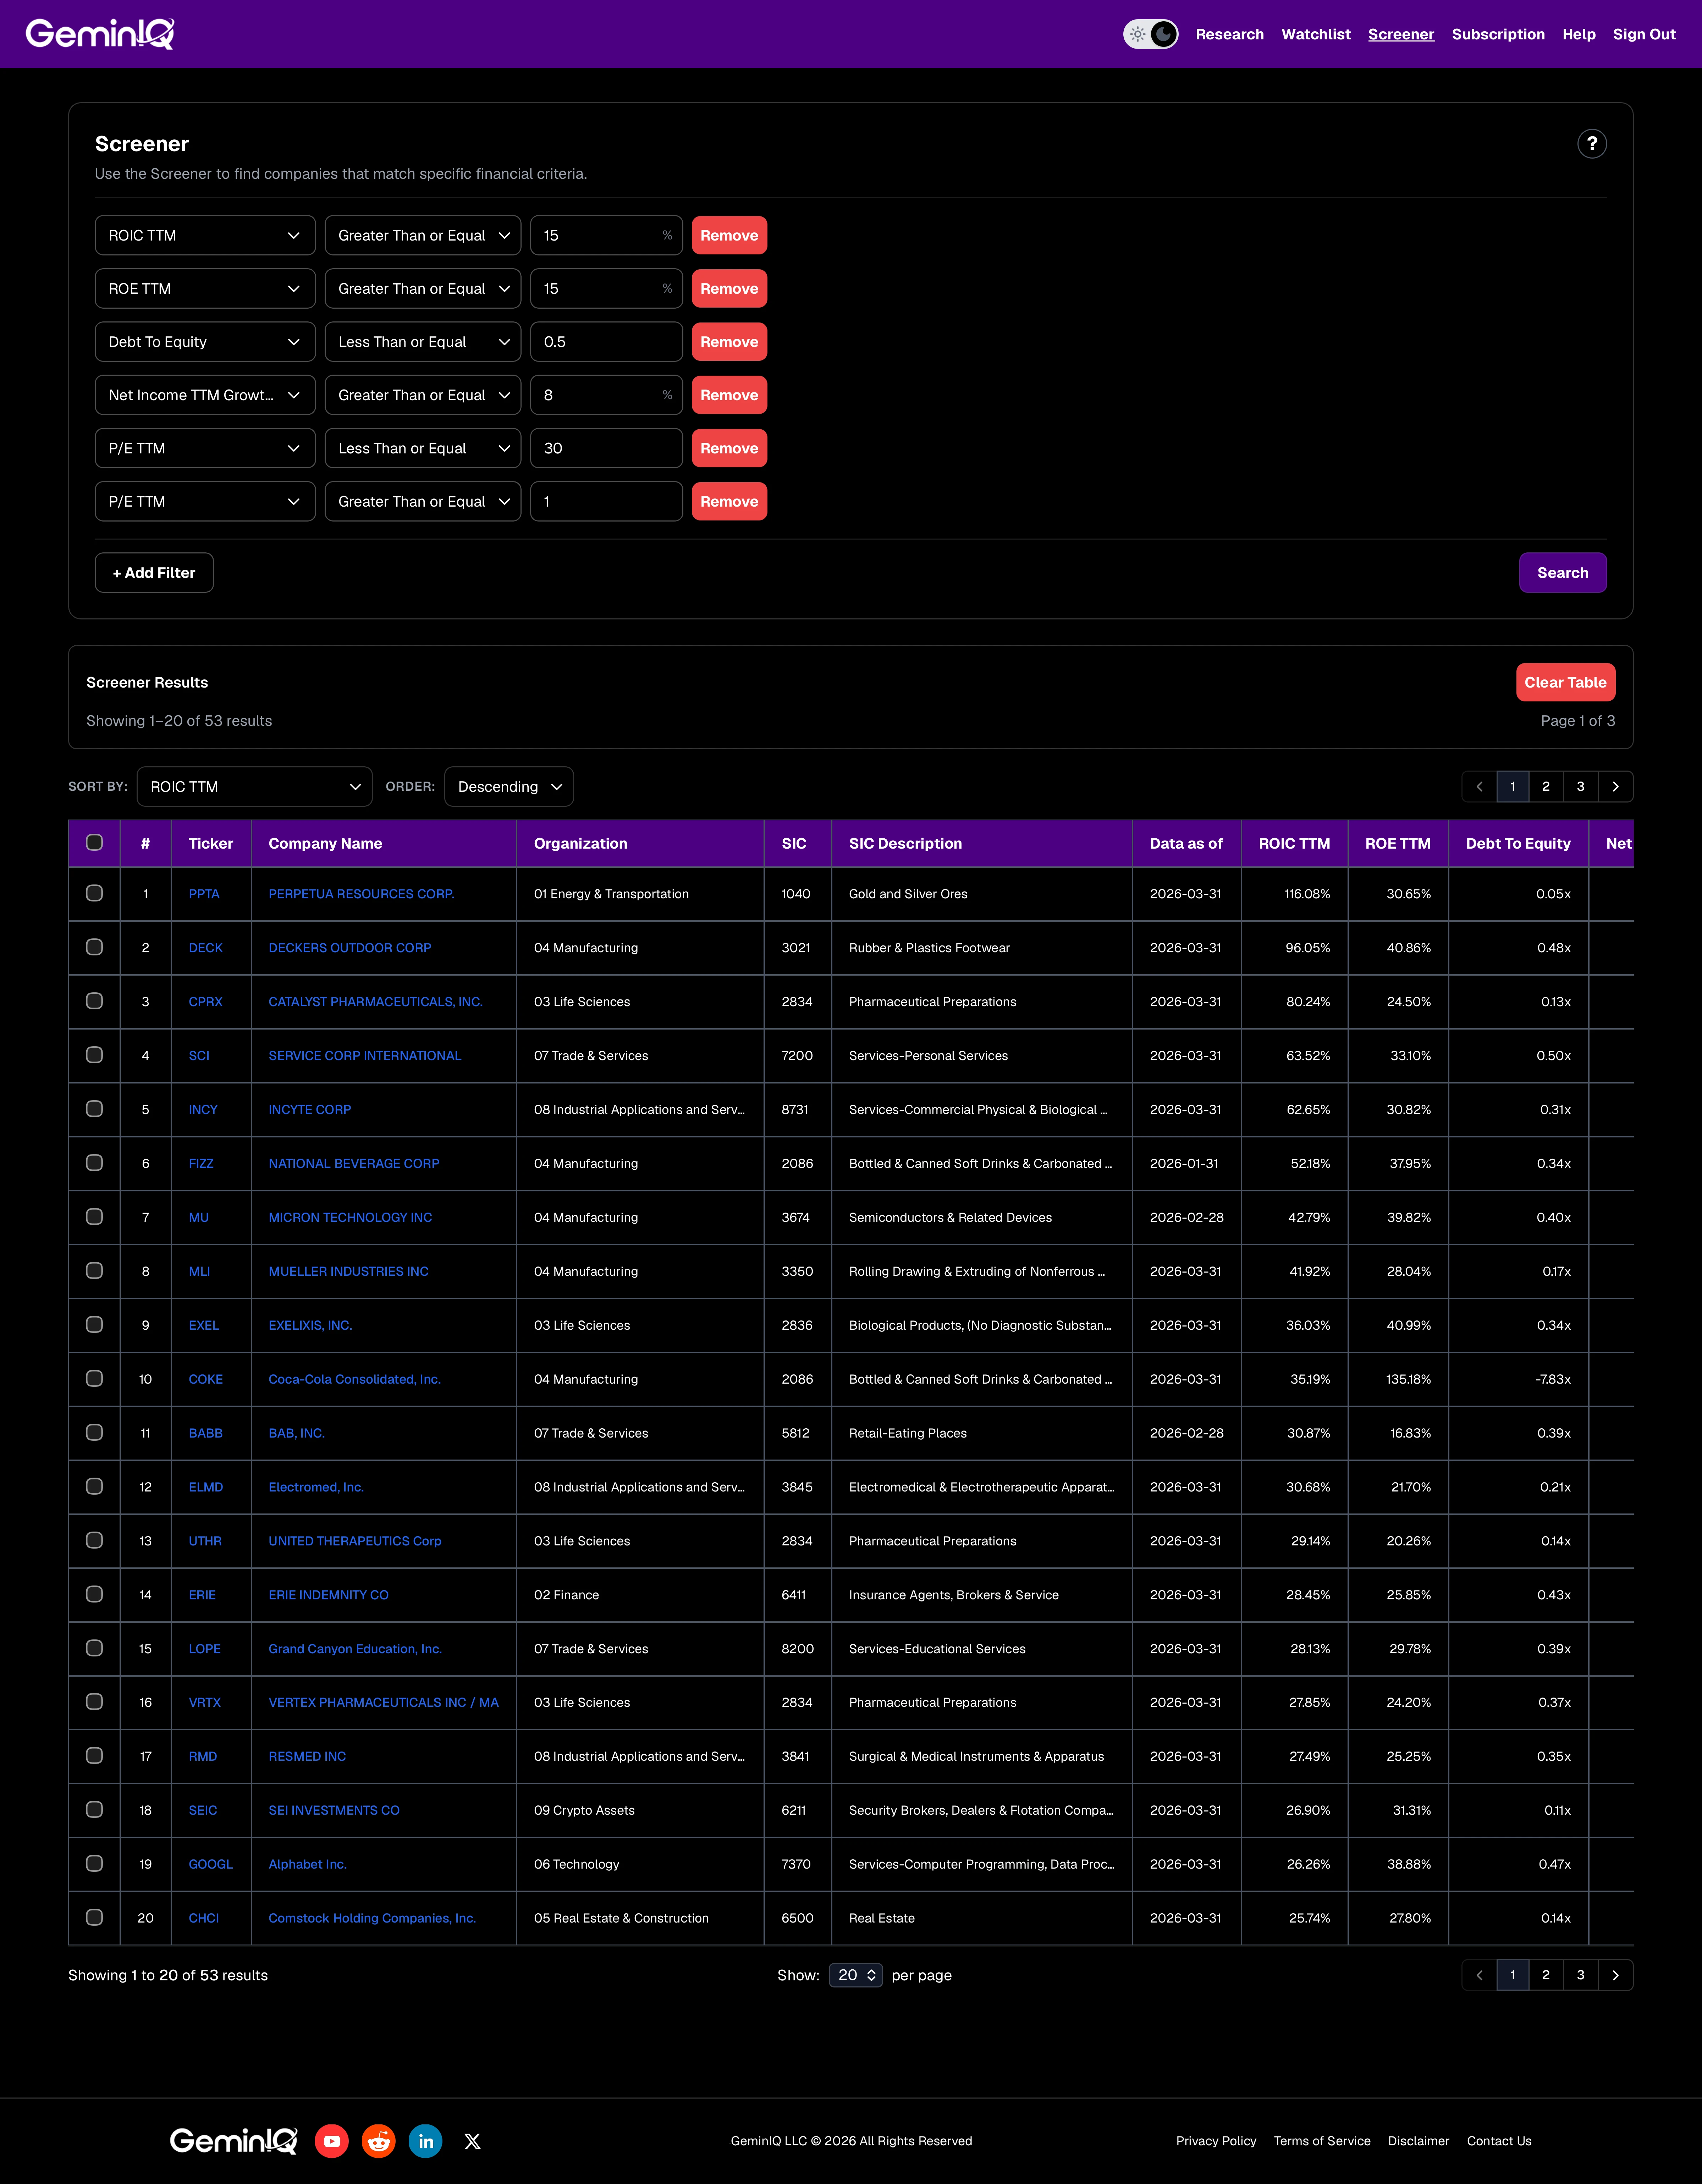The image size is (1702, 2184).
Task: Change the results per page selector
Action: point(856,1975)
